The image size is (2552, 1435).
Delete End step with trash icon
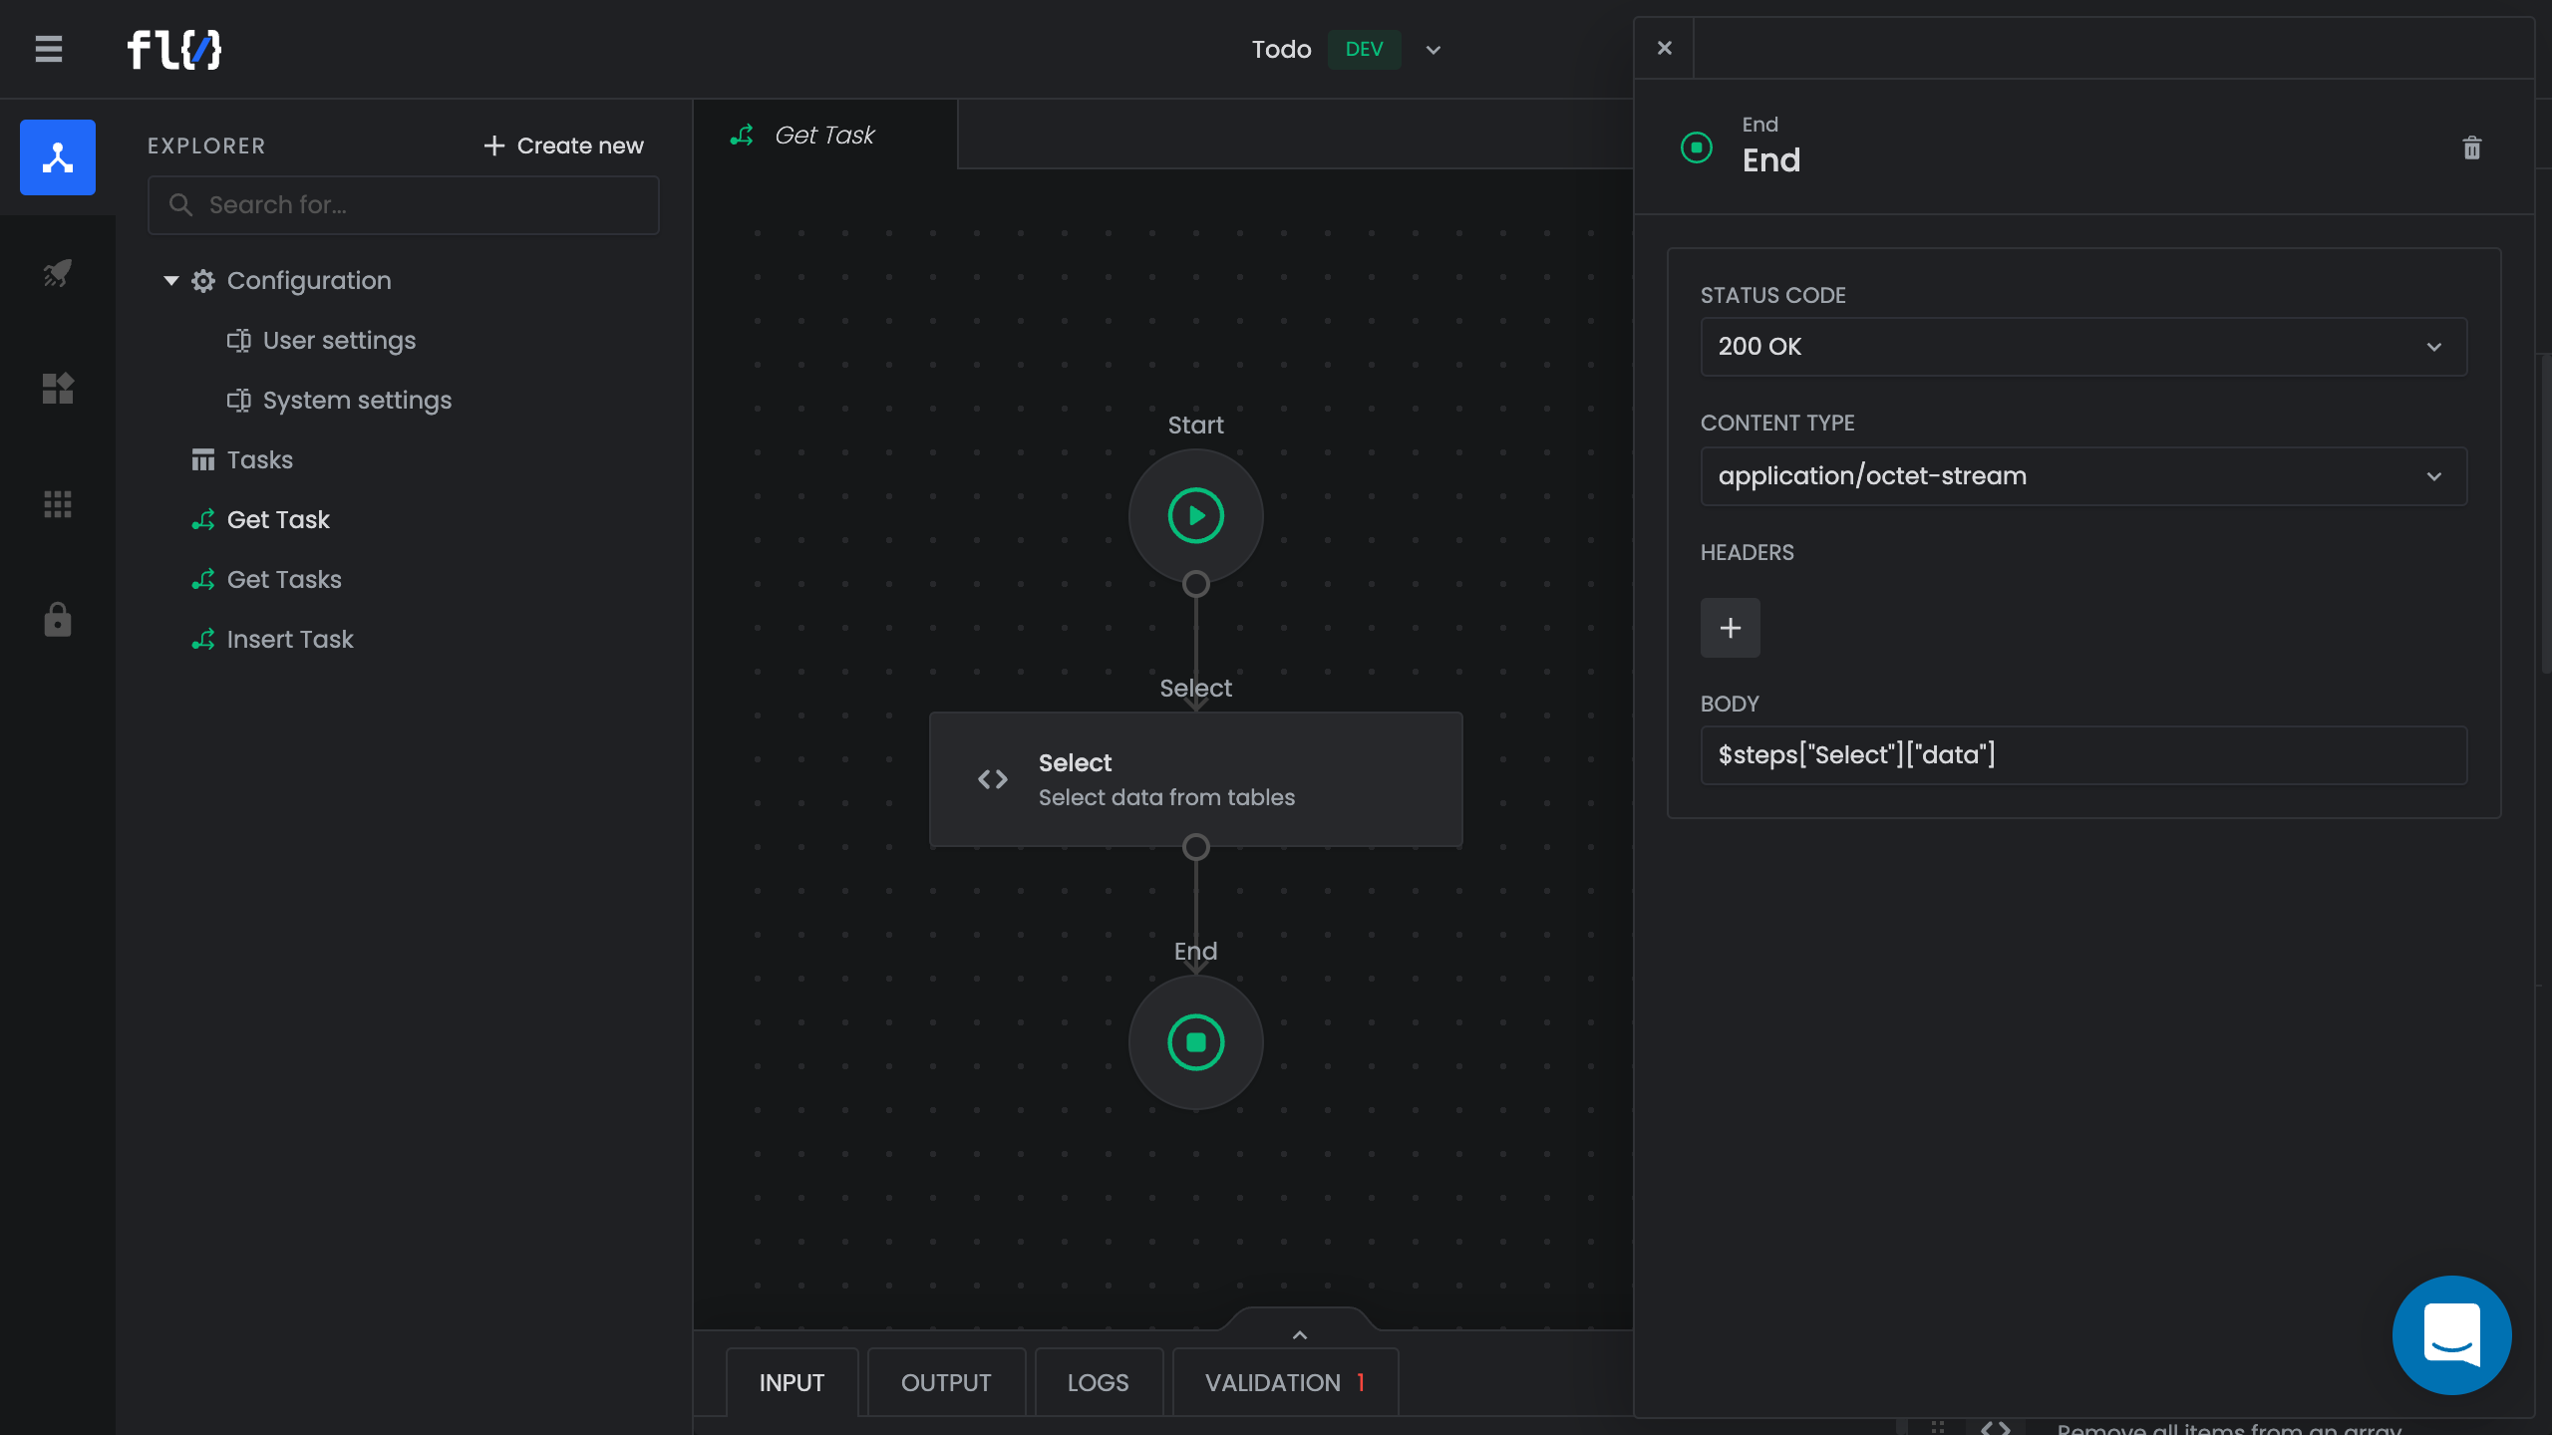click(2472, 148)
